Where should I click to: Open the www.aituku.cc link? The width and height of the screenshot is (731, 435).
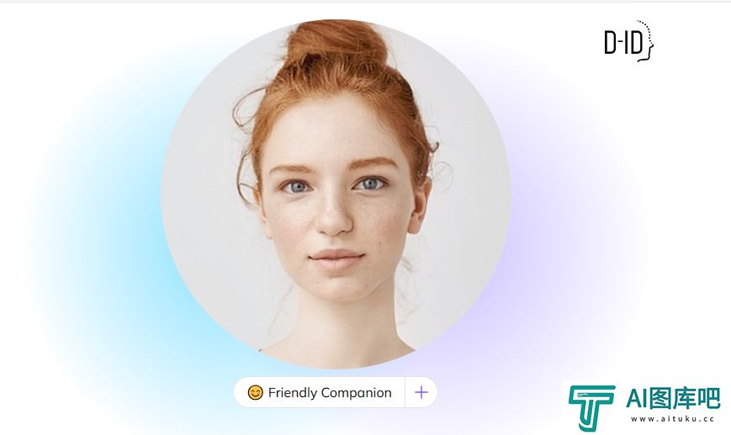[x=673, y=419]
